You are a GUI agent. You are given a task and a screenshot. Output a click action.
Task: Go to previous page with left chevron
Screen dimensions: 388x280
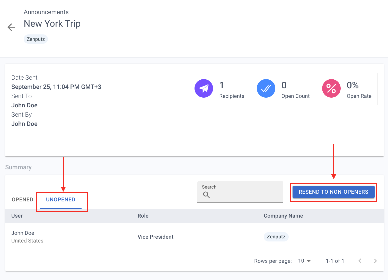click(360, 261)
